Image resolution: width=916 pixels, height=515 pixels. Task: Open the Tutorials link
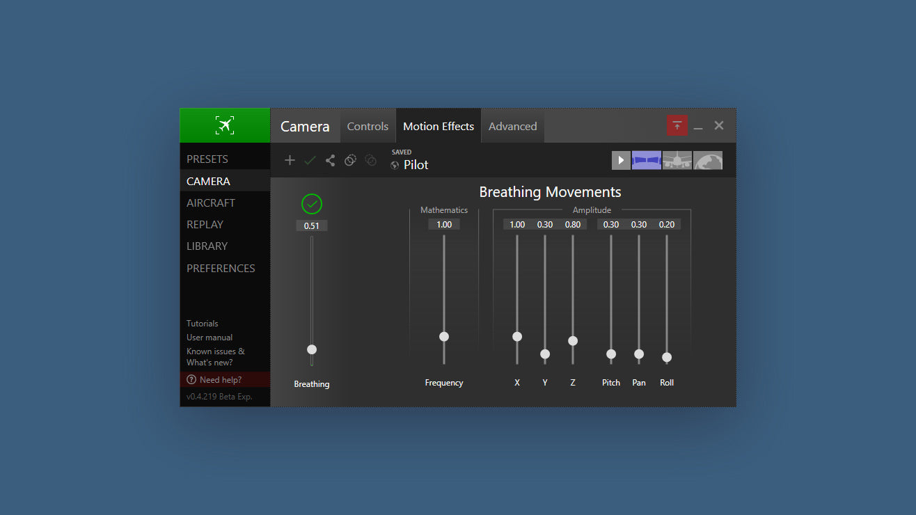[202, 324]
